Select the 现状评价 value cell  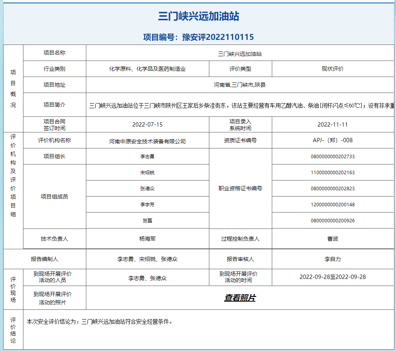click(333, 69)
